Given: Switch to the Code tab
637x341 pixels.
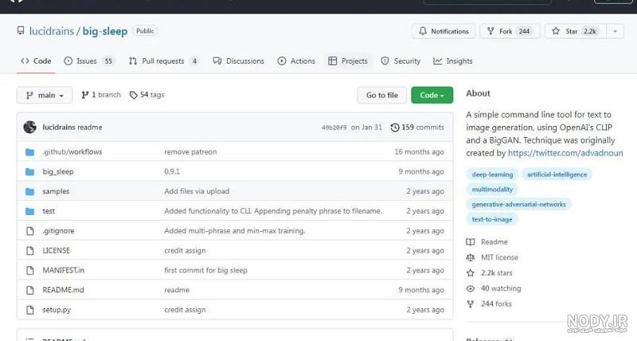Looking at the screenshot, I should [x=36, y=61].
